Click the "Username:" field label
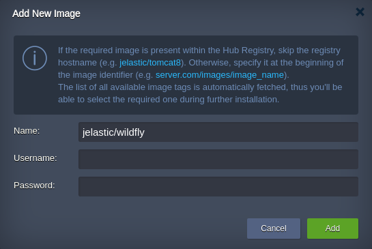Screen dimensions: 372x249 (x=35, y=158)
